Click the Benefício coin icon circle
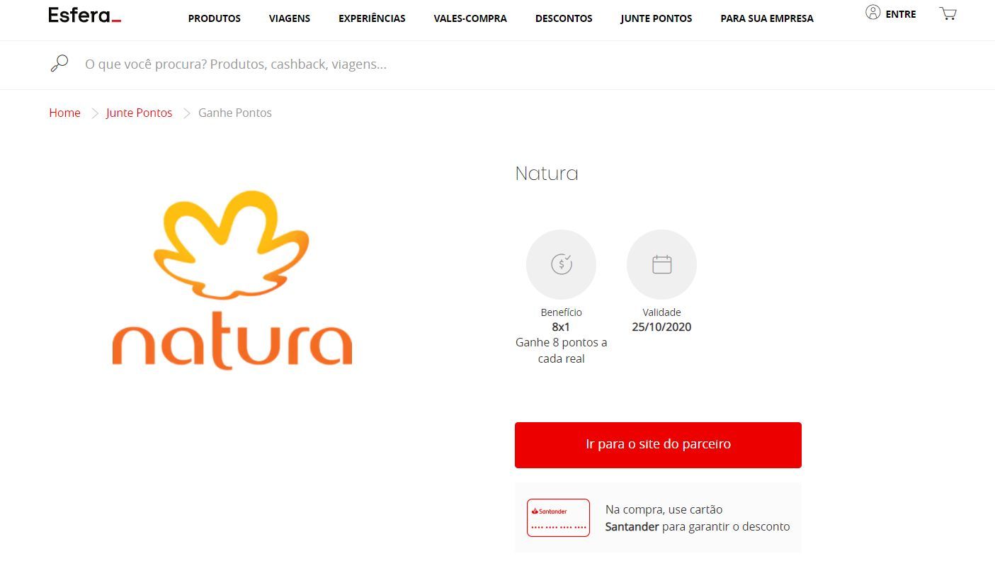 pos(561,264)
